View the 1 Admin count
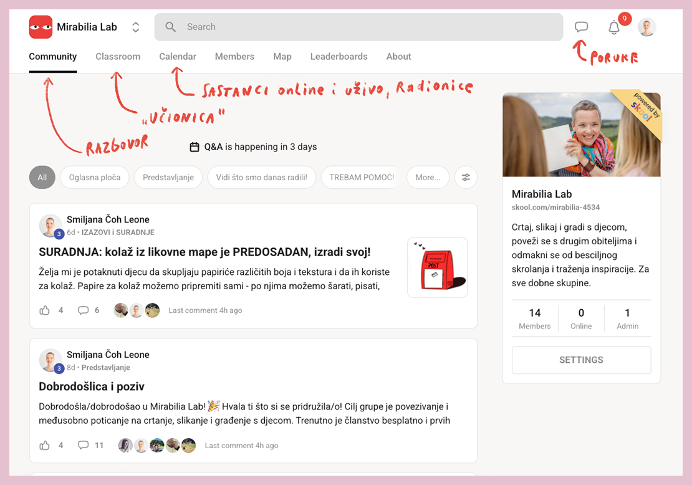 click(628, 319)
